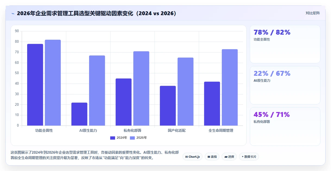Click the 45% / 71% card value
The width and height of the screenshot is (331, 171).
coord(272,115)
